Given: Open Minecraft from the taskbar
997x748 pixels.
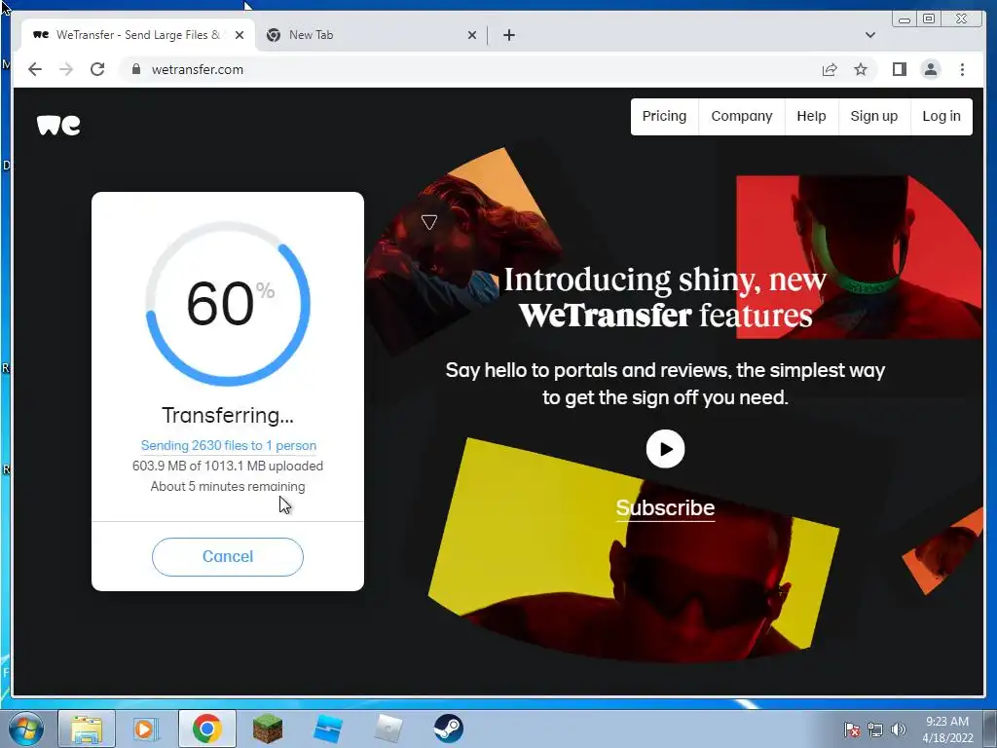Looking at the screenshot, I should click(x=267, y=729).
